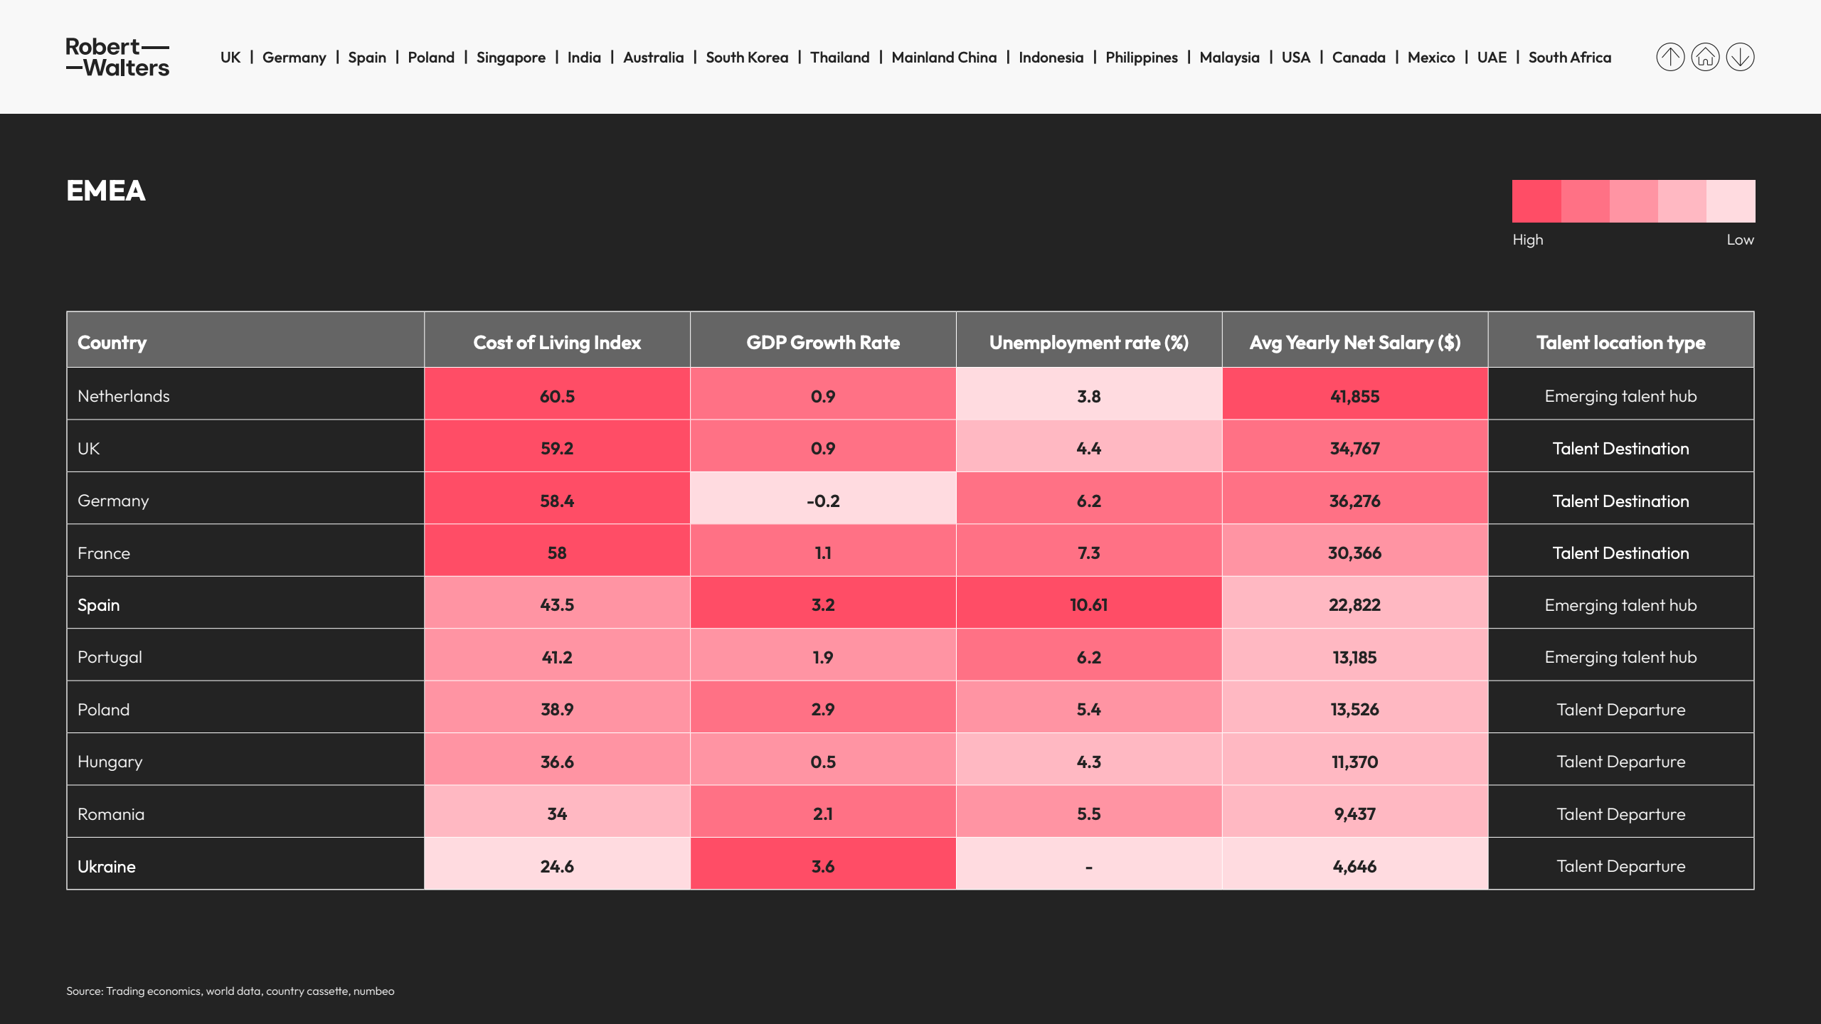This screenshot has height=1024, width=1821.
Task: Click the up arrow navigation icon
Action: [x=1670, y=57]
